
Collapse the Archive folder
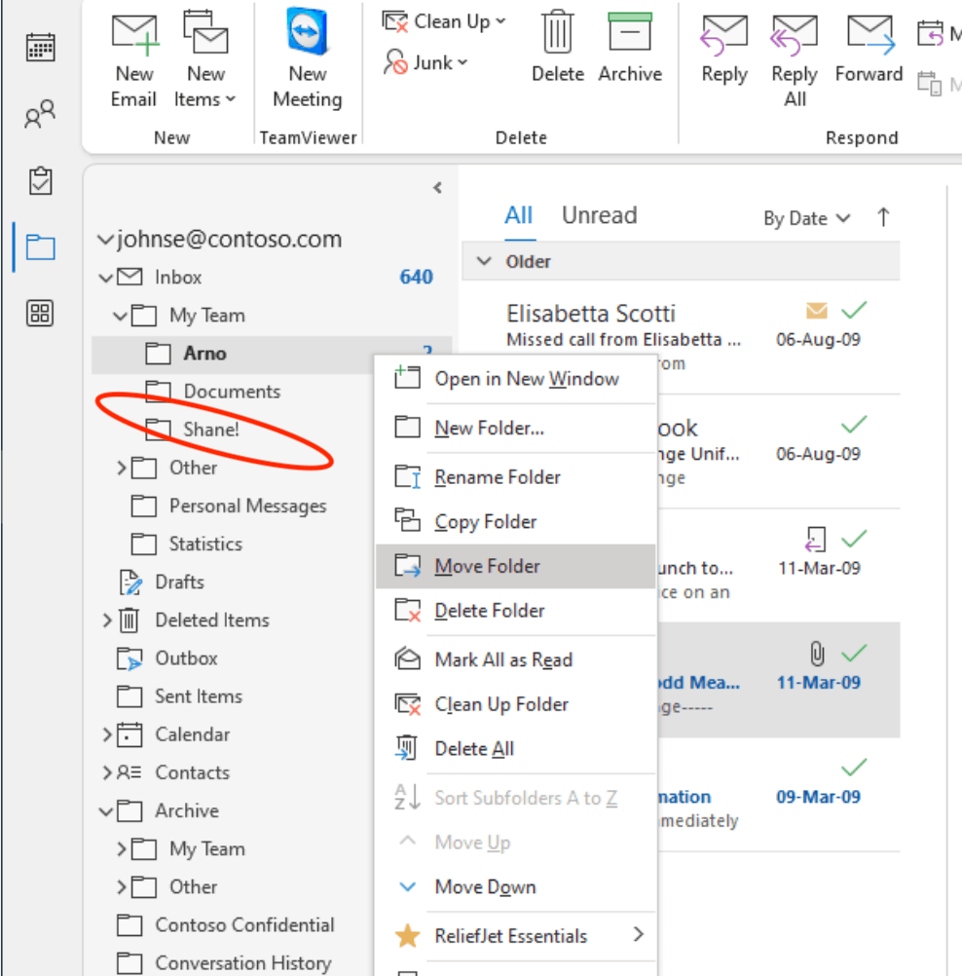click(106, 811)
